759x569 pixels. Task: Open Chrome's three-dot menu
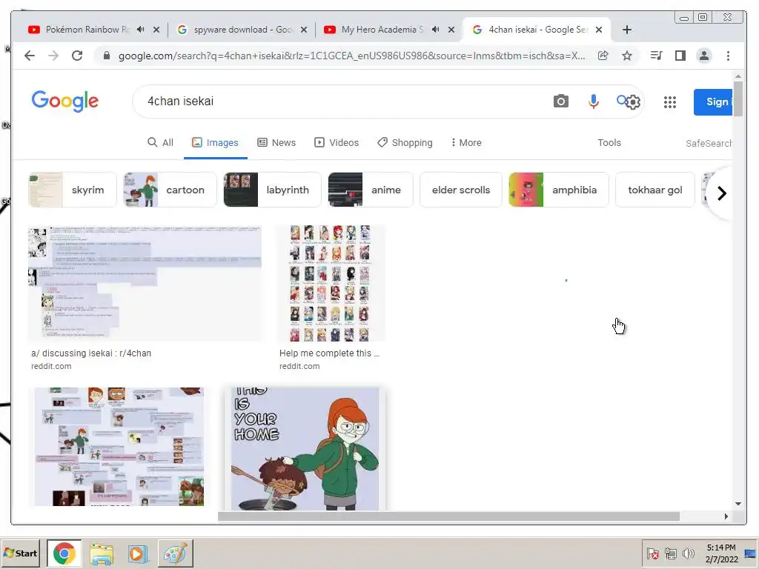[x=728, y=56]
